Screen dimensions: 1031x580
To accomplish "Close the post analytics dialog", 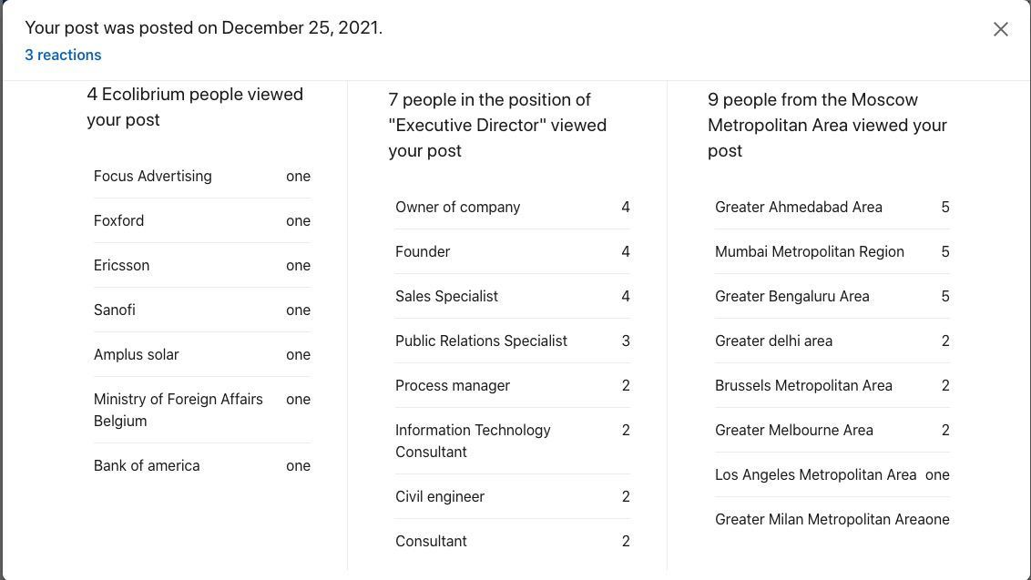I will click(x=1000, y=29).
